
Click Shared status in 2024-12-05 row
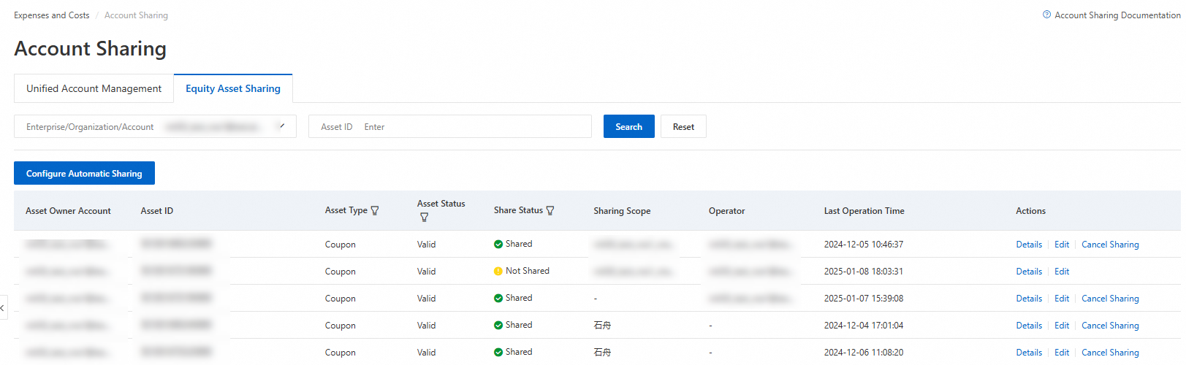click(x=519, y=244)
